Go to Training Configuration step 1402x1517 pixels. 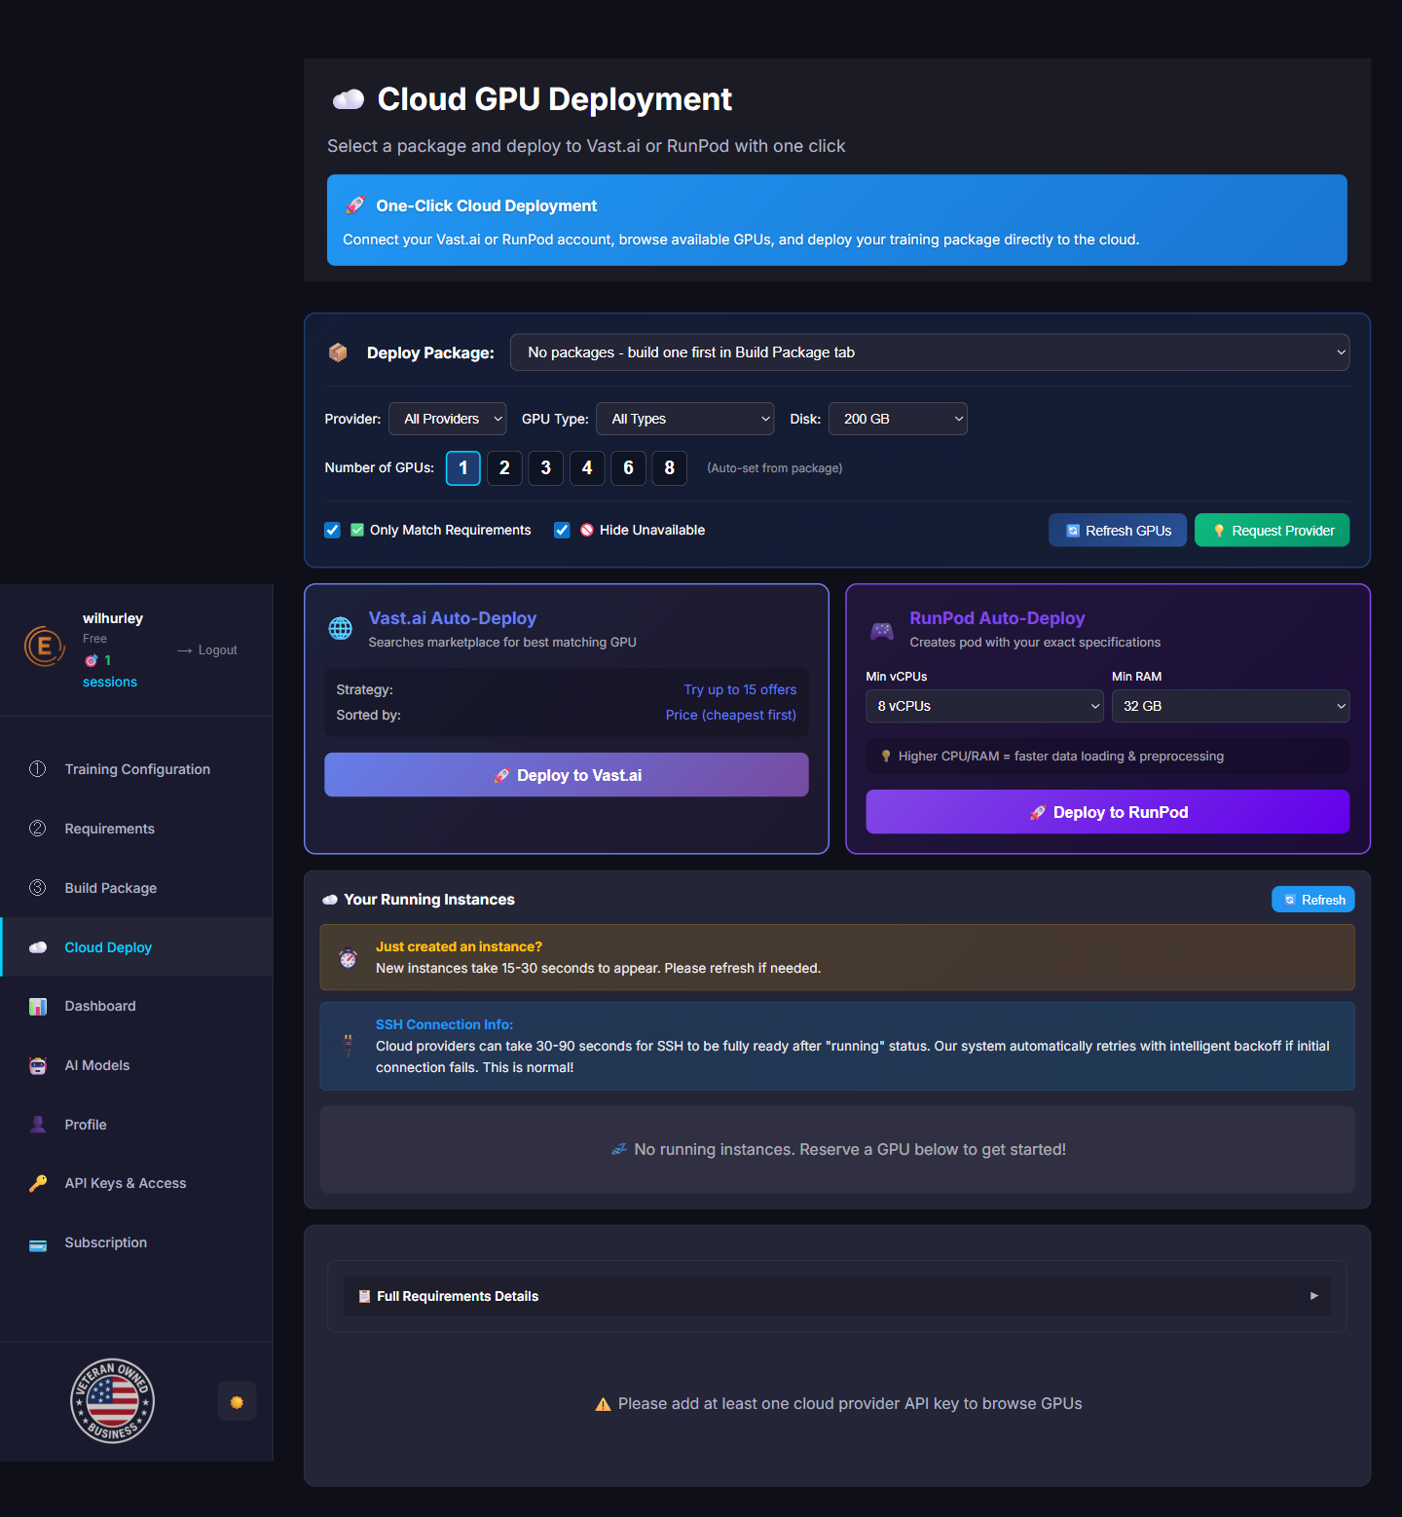[x=137, y=769]
